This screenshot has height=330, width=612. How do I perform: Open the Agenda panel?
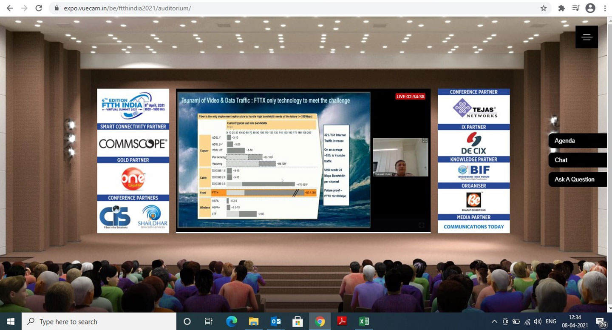578,141
